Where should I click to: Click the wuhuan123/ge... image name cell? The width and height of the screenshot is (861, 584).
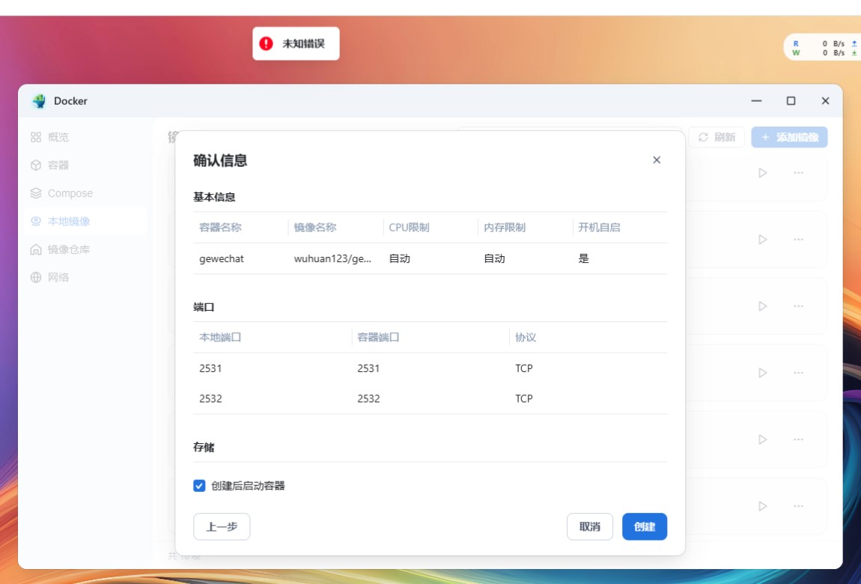point(332,258)
